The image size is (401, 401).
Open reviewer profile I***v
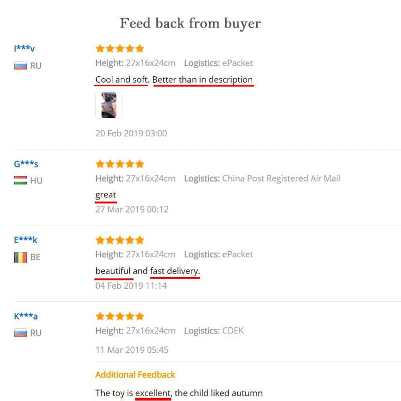pos(24,49)
